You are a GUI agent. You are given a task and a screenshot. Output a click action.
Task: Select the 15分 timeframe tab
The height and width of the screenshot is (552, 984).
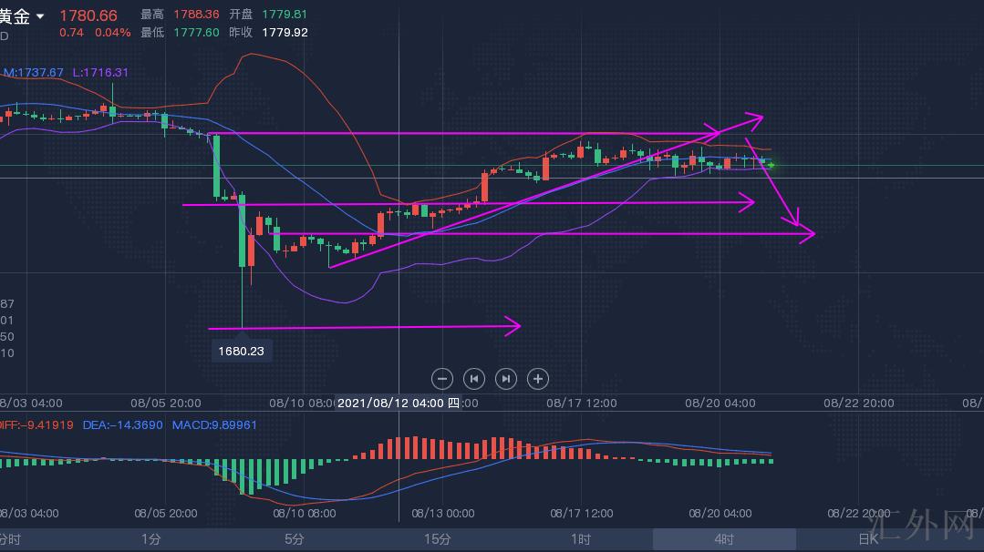[438, 539]
